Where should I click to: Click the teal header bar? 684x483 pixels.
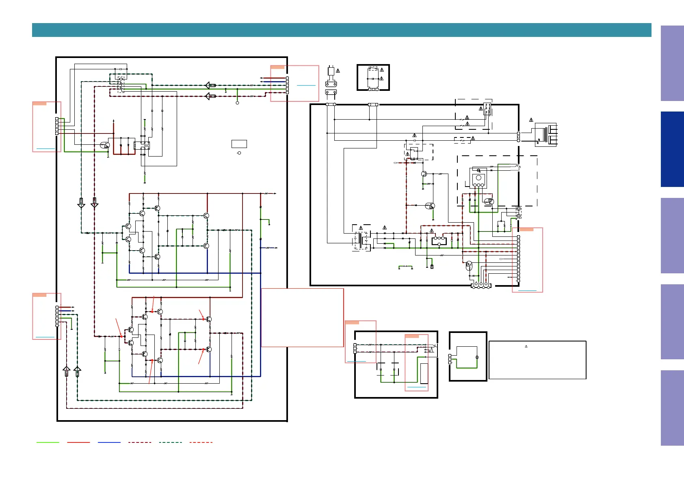tap(342, 30)
